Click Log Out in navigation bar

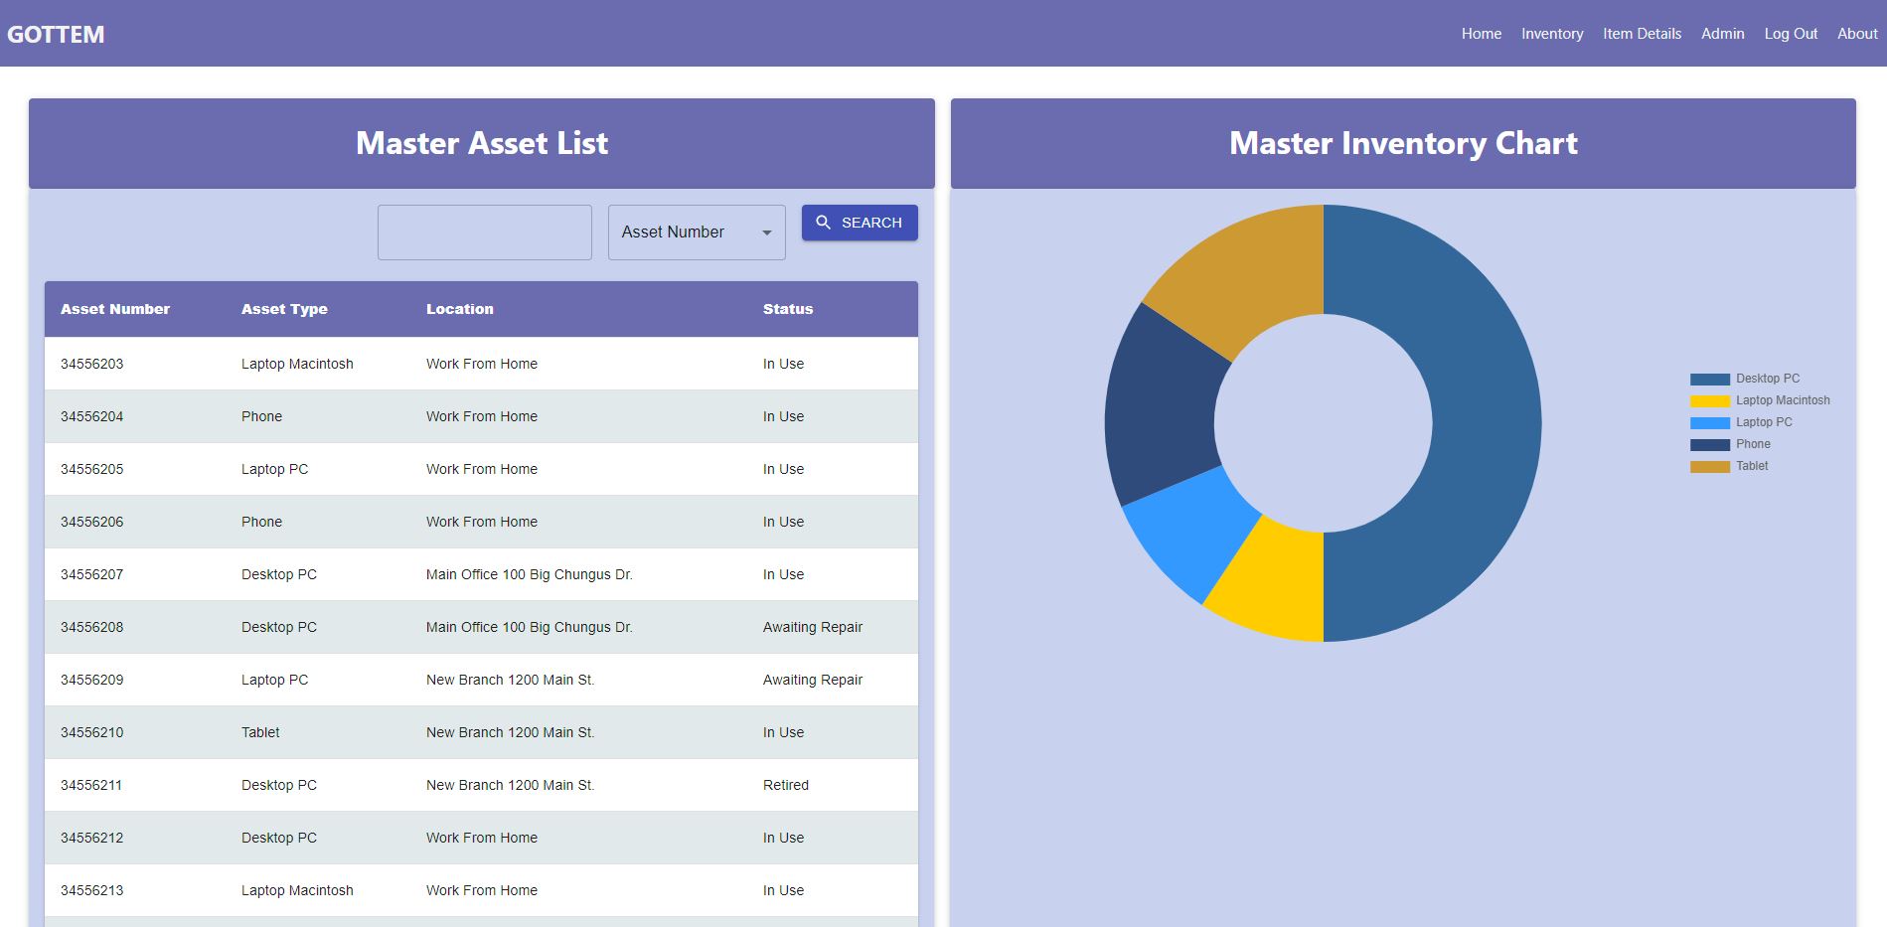click(1790, 34)
